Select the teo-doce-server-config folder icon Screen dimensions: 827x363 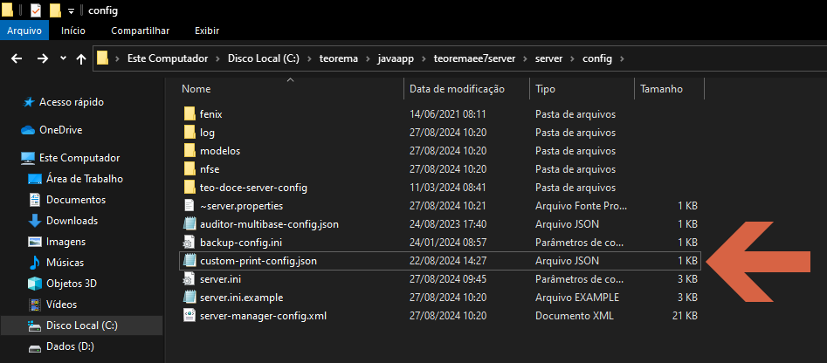point(190,187)
